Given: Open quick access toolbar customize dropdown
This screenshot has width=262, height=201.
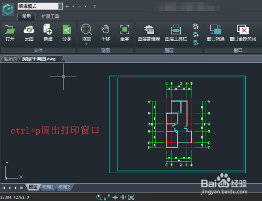Looking at the screenshot, I should click(94, 7).
